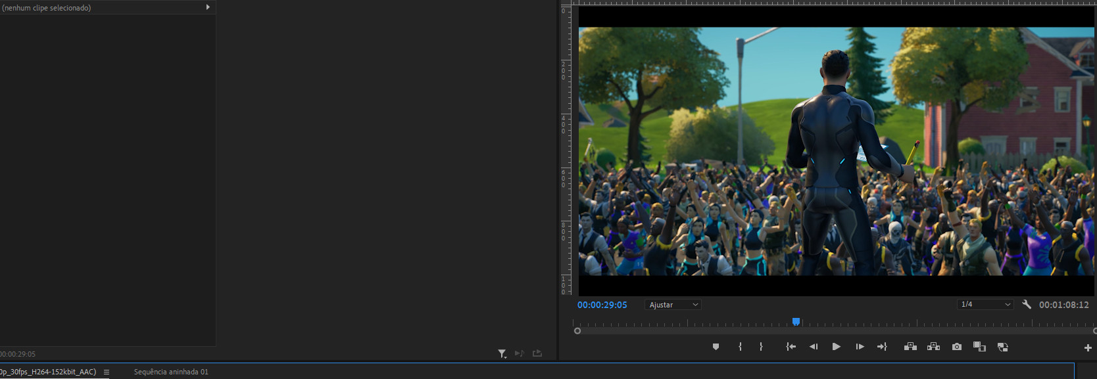Step back one frame
Image resolution: width=1097 pixels, height=379 pixels.
click(814, 347)
